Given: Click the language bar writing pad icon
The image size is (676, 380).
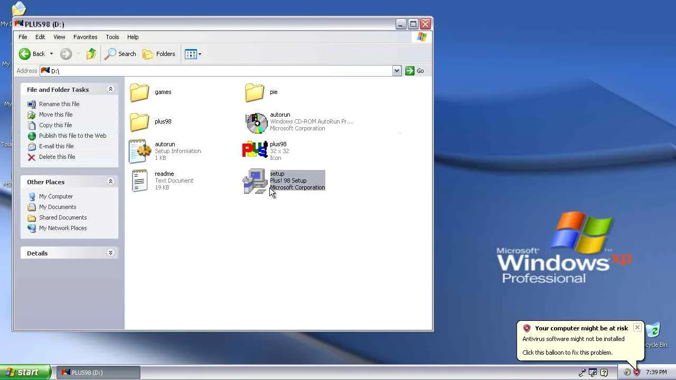Looking at the screenshot, I should (593, 373).
